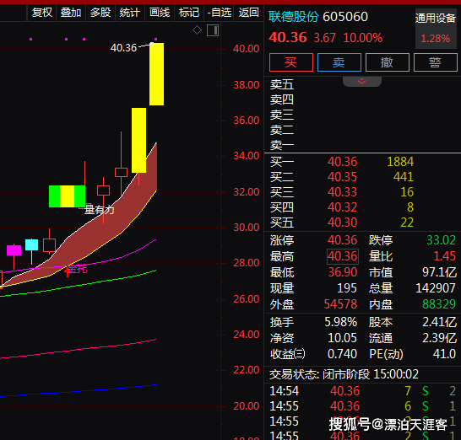Click the stock code 605060

point(345,17)
